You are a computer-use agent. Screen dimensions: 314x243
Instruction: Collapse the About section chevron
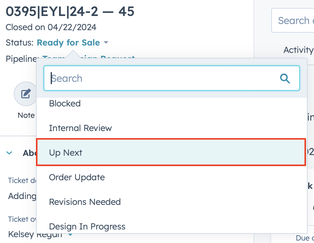pos(10,153)
